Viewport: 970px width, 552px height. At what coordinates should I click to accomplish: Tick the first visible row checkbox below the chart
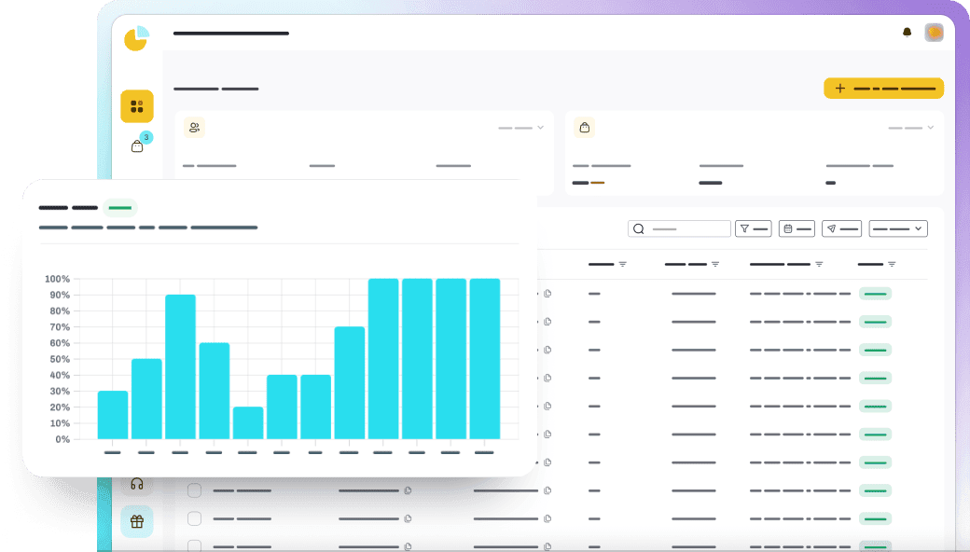(x=194, y=490)
